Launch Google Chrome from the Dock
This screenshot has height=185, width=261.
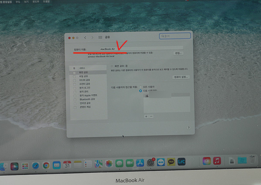46,166
